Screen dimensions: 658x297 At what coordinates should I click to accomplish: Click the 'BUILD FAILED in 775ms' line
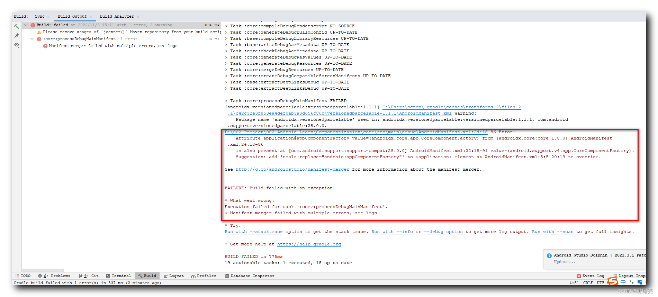(253, 256)
